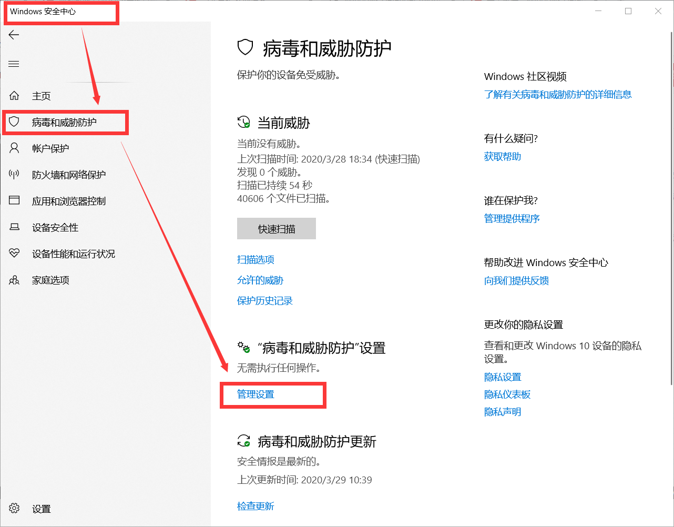Click the large shield icon by page title
Viewport: 674px width, 527px height.
(x=246, y=48)
